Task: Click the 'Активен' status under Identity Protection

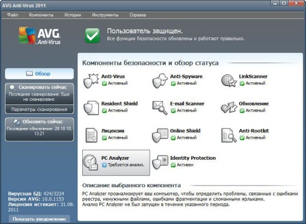Action: 185,165
